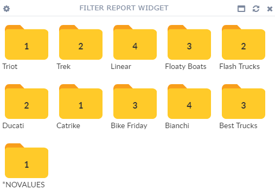Close the Filter Report Widget

pyautogui.click(x=270, y=9)
